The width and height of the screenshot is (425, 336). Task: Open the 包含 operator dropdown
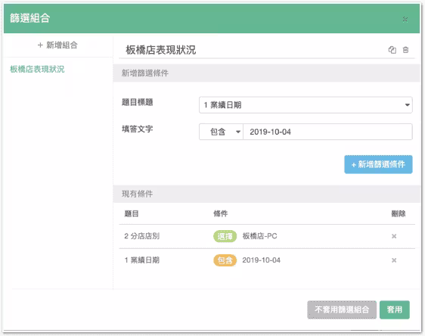click(221, 132)
